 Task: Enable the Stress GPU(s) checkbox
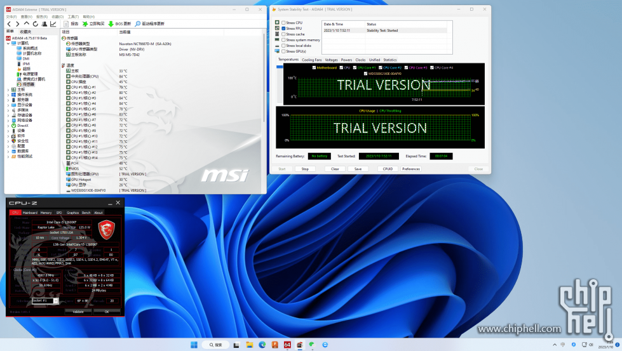[x=283, y=51]
